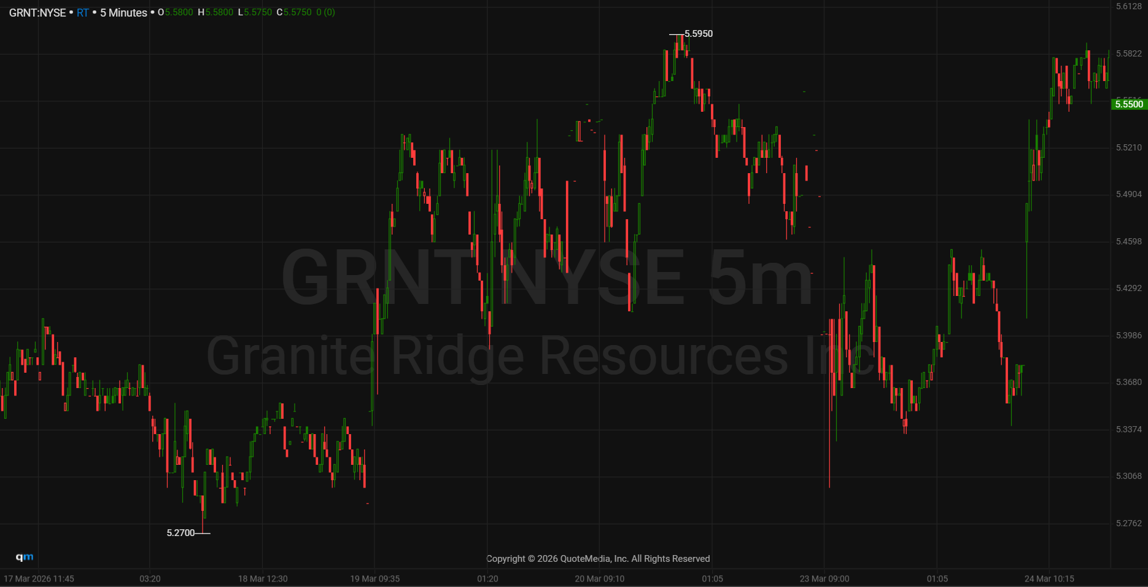
Task: Click the 23 Mar 09:00 time axis label
Action: (824, 579)
